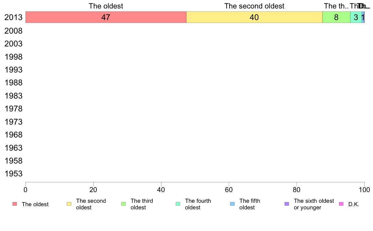Click the purple 'sixth oldest or younger' swatch
The image size is (373, 231).
click(287, 204)
